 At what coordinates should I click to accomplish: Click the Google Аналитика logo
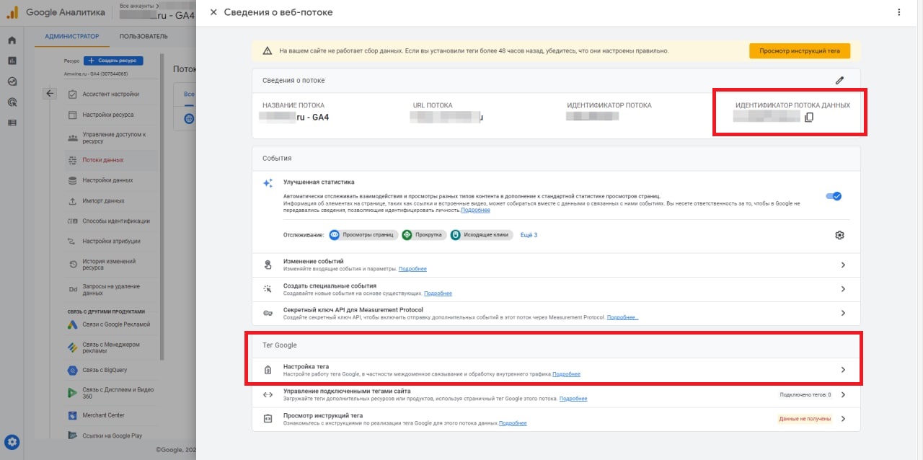[56, 12]
